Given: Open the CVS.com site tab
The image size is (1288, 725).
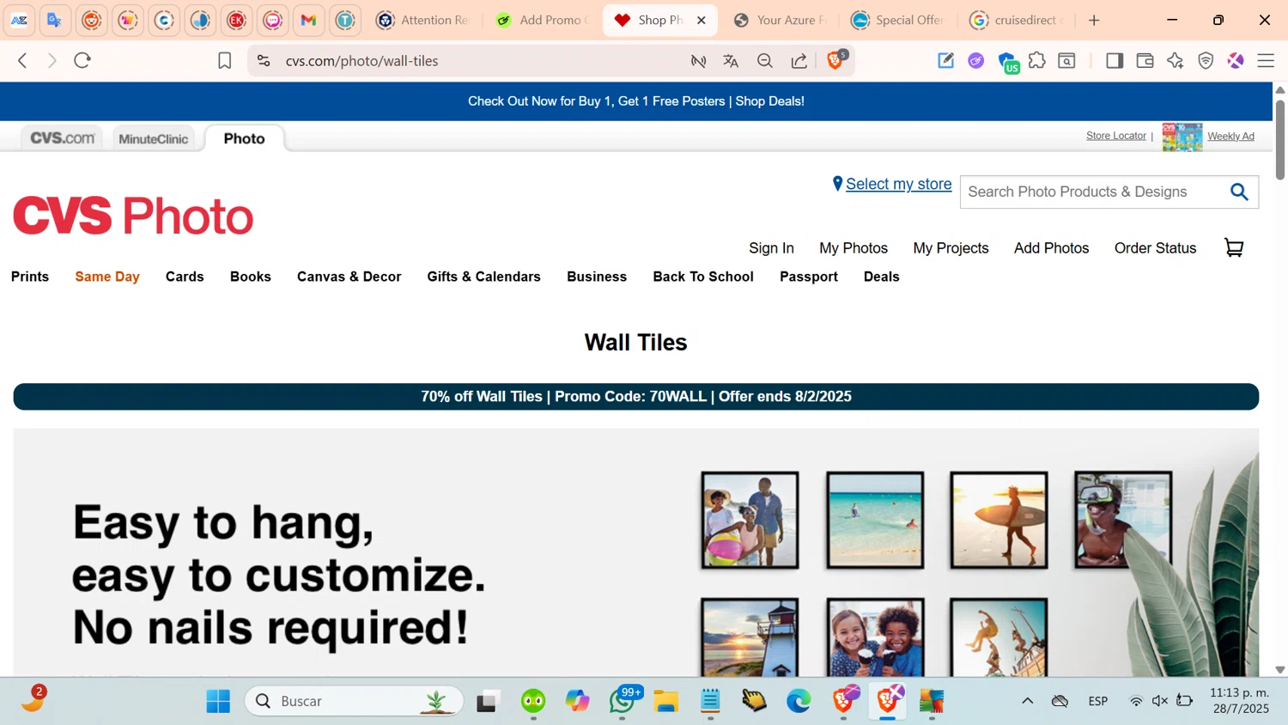Looking at the screenshot, I should coord(62,138).
